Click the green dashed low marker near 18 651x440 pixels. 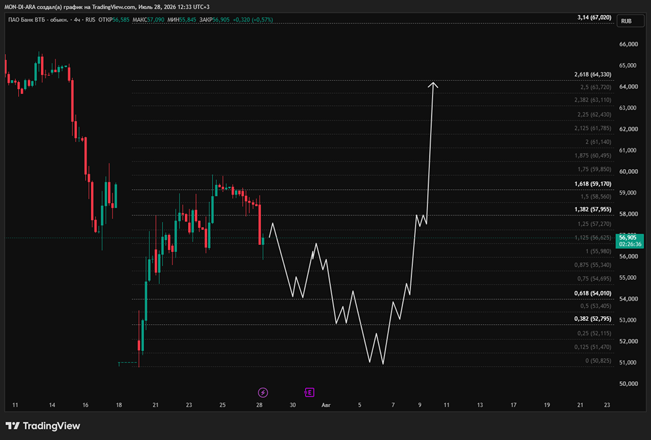pos(128,363)
